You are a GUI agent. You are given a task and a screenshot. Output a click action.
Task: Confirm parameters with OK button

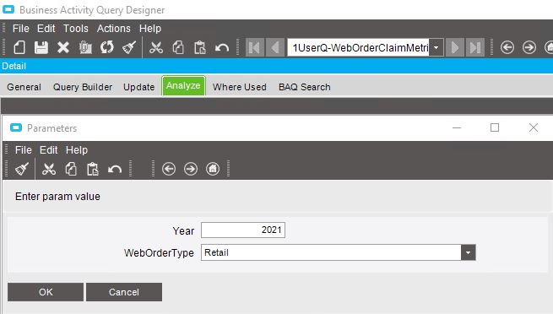click(x=46, y=292)
